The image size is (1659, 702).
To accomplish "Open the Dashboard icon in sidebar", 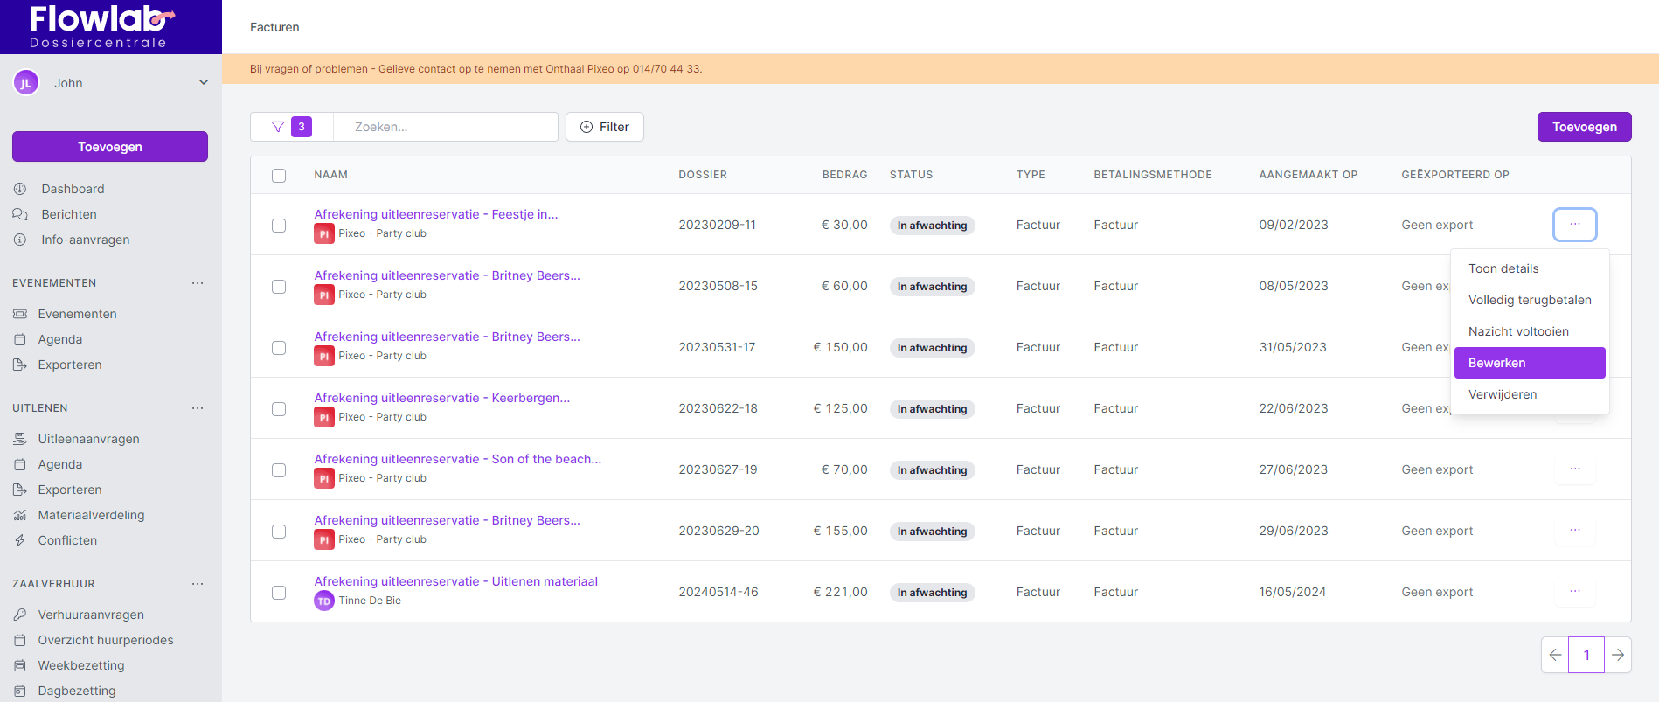I will pyautogui.click(x=20, y=189).
